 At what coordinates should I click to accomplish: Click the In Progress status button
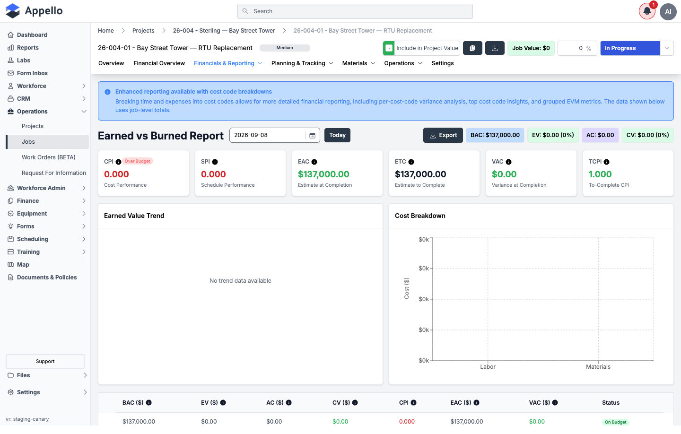pos(630,48)
